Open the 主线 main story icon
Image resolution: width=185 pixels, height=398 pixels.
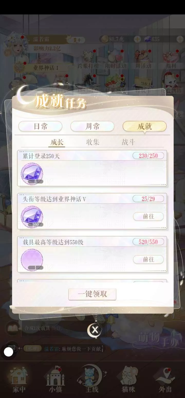click(92, 380)
